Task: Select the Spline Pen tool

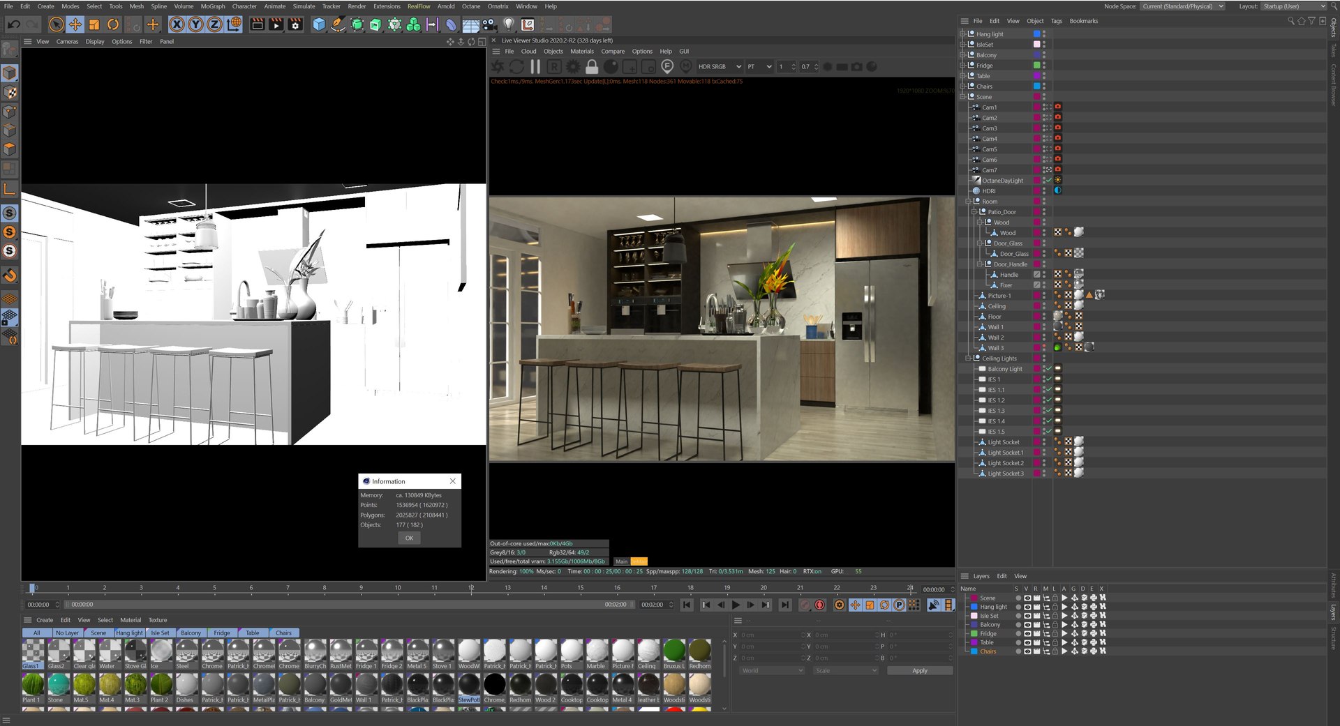Action: coord(338,25)
